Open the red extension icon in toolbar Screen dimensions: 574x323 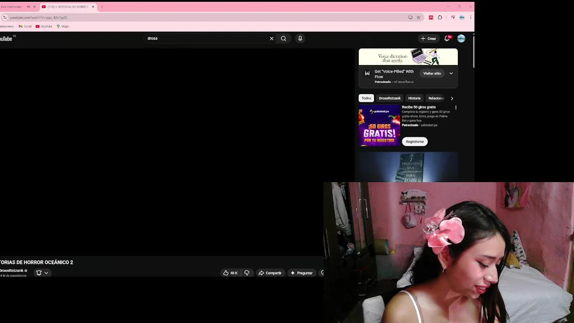coord(431,17)
